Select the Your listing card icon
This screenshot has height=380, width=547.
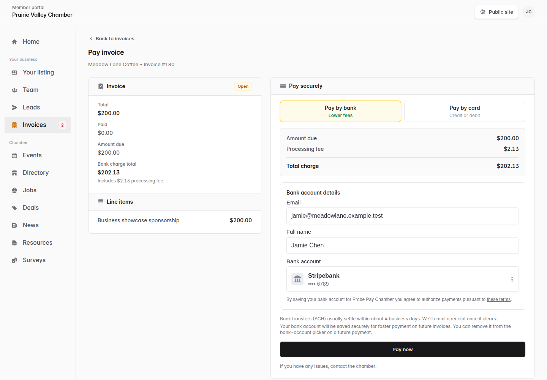pyautogui.click(x=14, y=73)
